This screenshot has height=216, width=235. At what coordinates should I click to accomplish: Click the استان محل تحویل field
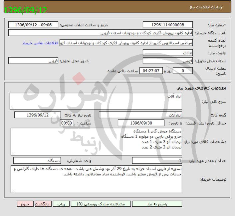(168, 61)
